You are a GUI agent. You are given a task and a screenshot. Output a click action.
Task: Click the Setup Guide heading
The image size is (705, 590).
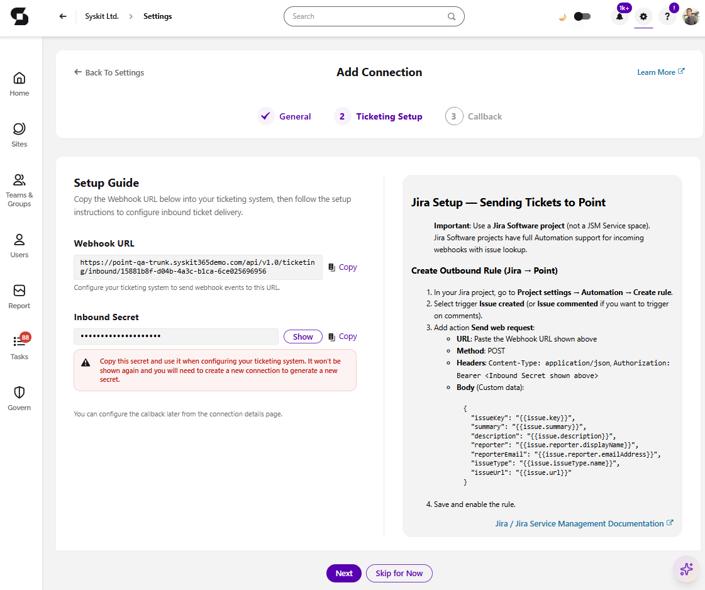106,183
